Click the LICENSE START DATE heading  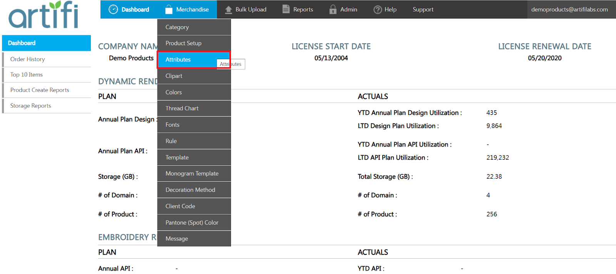331,46
